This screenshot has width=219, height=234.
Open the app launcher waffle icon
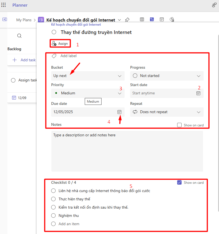(x=4, y=5)
